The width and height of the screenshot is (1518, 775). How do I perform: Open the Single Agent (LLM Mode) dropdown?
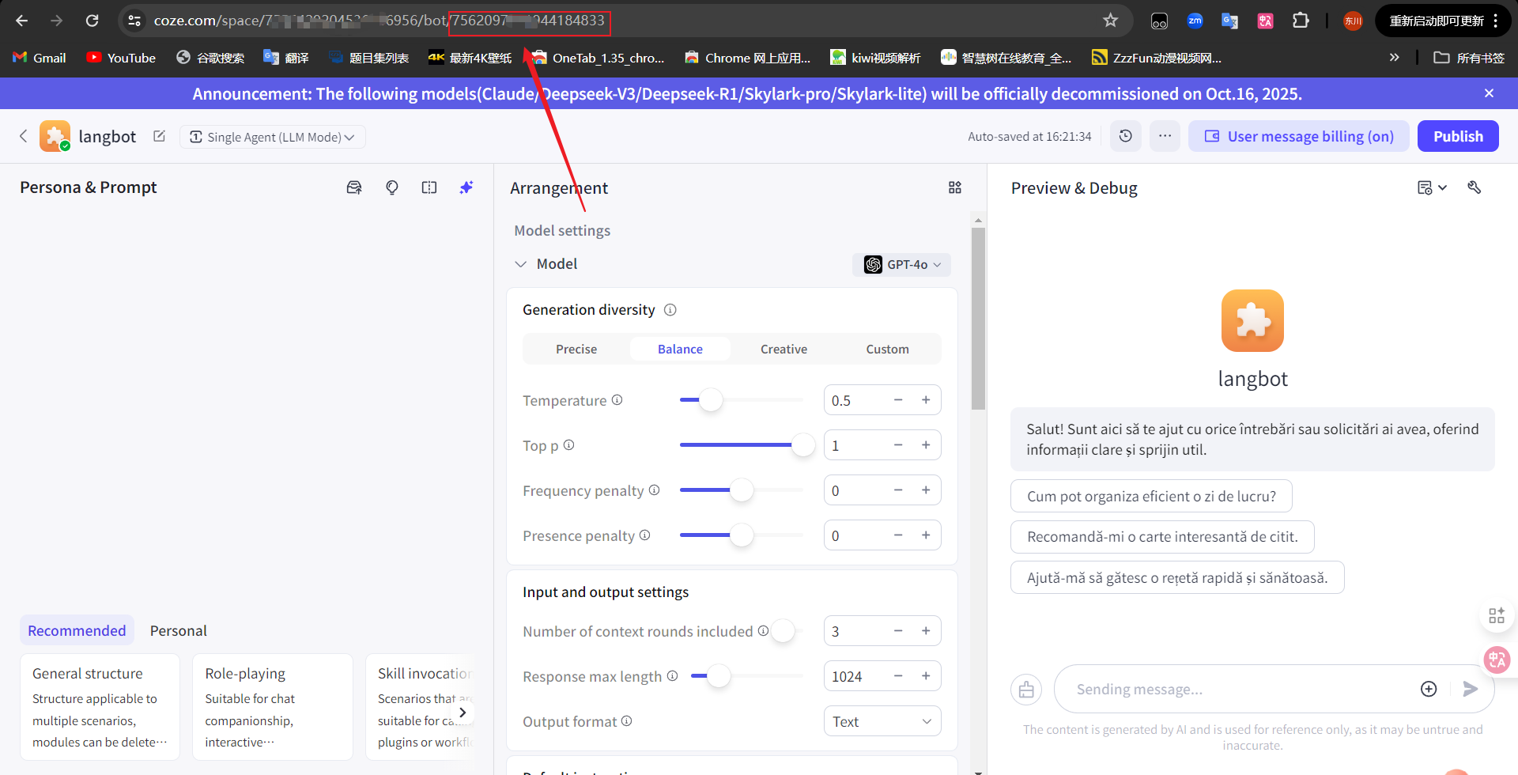272,136
